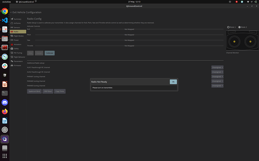Click the Cancel button beside Calibrate
Image resolution: width=259 pixels, height=161 pixels.
39,53
